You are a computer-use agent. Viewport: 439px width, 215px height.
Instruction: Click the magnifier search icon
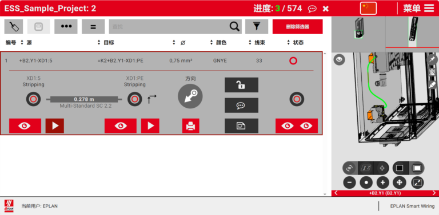[x=234, y=27]
